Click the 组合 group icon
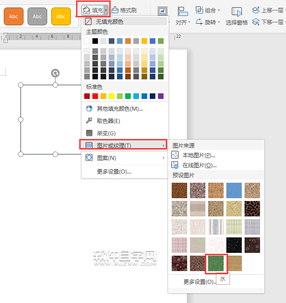Screen dimensions: 286x303 click(199, 10)
